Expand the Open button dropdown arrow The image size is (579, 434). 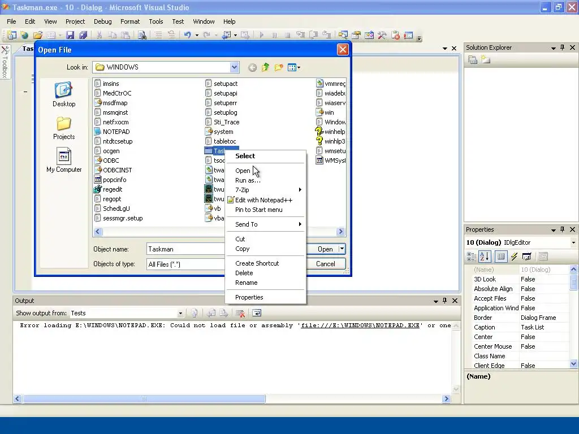(342, 249)
